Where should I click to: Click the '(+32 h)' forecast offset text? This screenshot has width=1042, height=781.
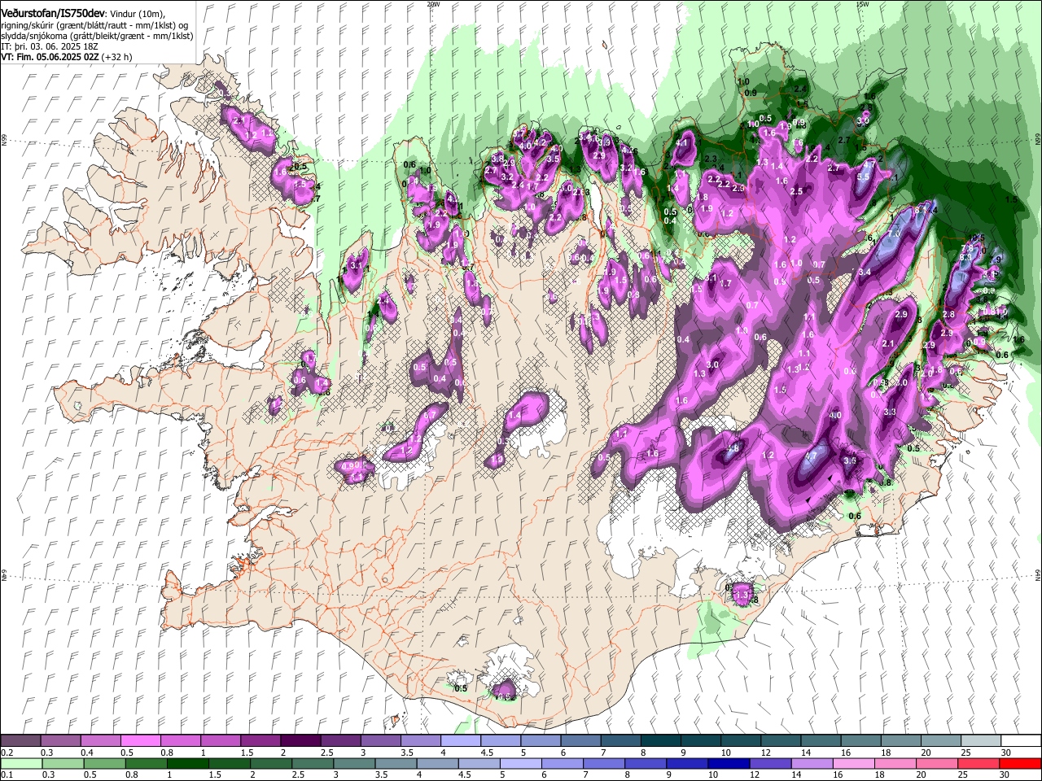[x=117, y=57]
